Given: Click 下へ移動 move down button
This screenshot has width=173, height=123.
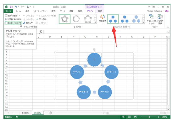Looking at the screenshot, I should click(x=41, y=19).
